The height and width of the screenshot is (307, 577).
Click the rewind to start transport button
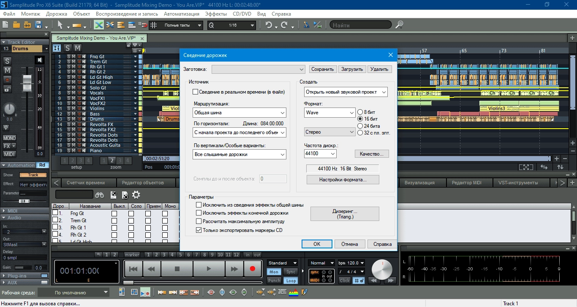[x=133, y=269]
